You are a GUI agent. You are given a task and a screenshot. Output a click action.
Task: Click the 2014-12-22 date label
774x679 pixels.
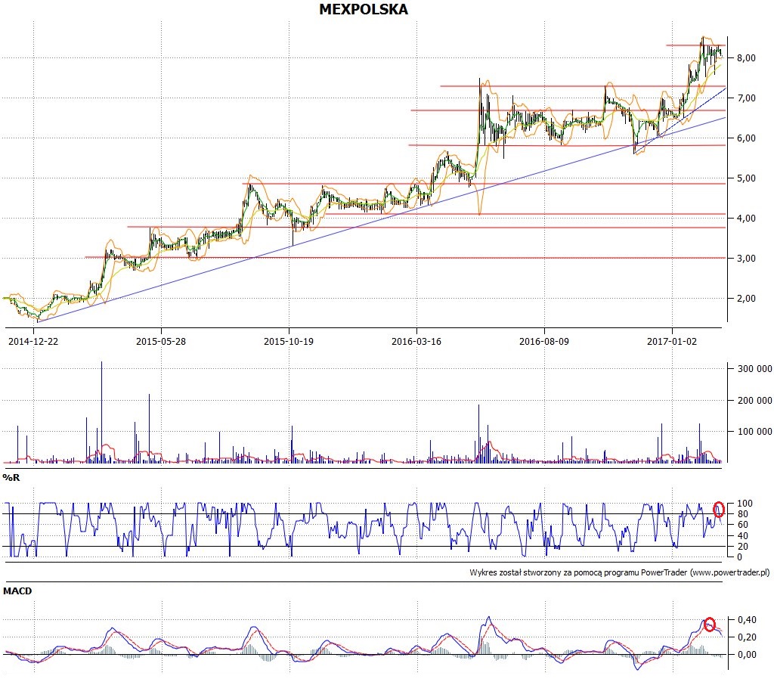click(x=33, y=341)
